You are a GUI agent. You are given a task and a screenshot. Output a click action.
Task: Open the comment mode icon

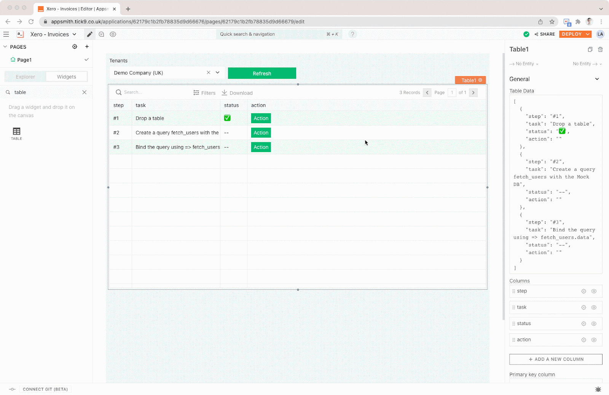(101, 34)
